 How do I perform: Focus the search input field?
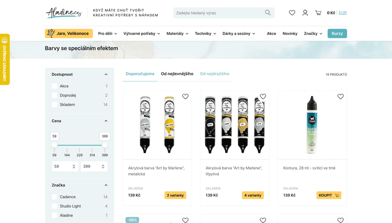(217, 13)
